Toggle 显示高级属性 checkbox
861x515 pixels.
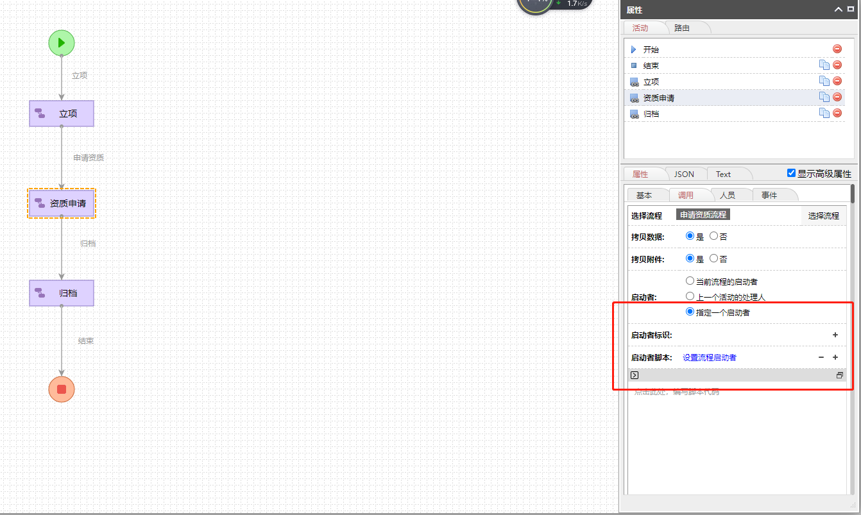[x=791, y=173]
